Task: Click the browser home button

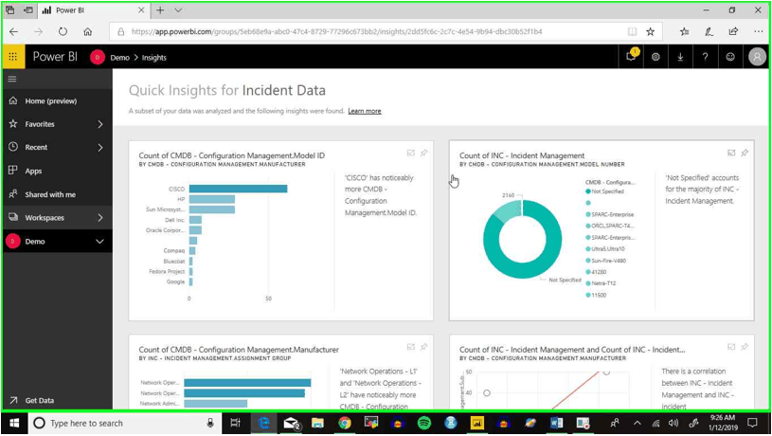Action: (x=88, y=31)
